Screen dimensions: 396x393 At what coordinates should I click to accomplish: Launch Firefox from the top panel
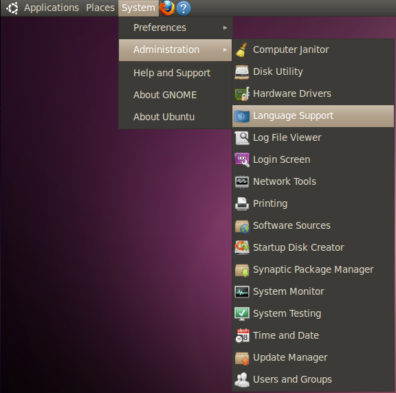167,8
